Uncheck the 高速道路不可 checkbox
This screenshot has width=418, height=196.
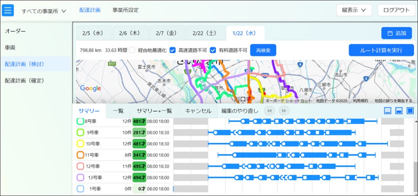pos(172,50)
